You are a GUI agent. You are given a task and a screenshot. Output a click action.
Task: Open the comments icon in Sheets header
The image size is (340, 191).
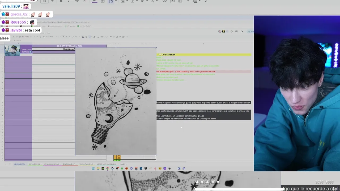point(236,31)
